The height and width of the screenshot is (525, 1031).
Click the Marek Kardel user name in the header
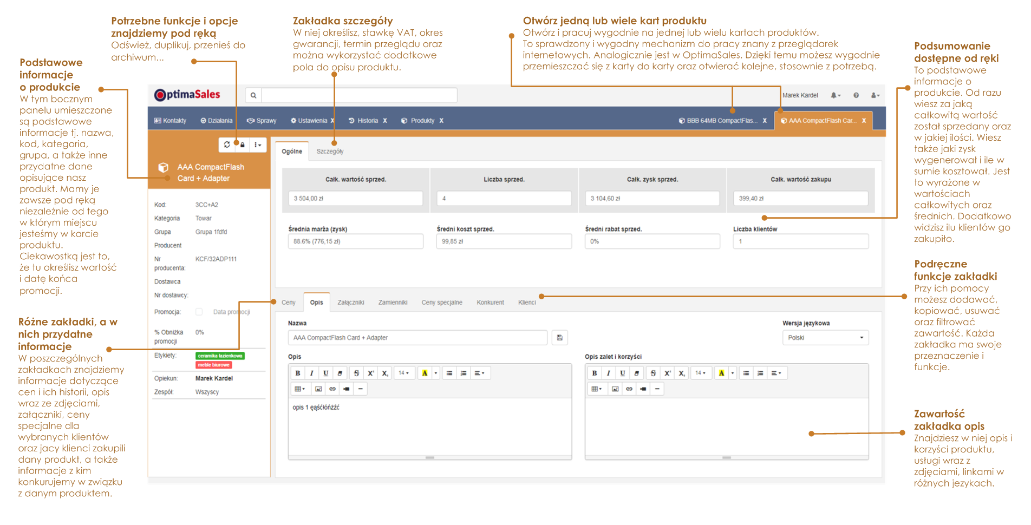(x=800, y=95)
